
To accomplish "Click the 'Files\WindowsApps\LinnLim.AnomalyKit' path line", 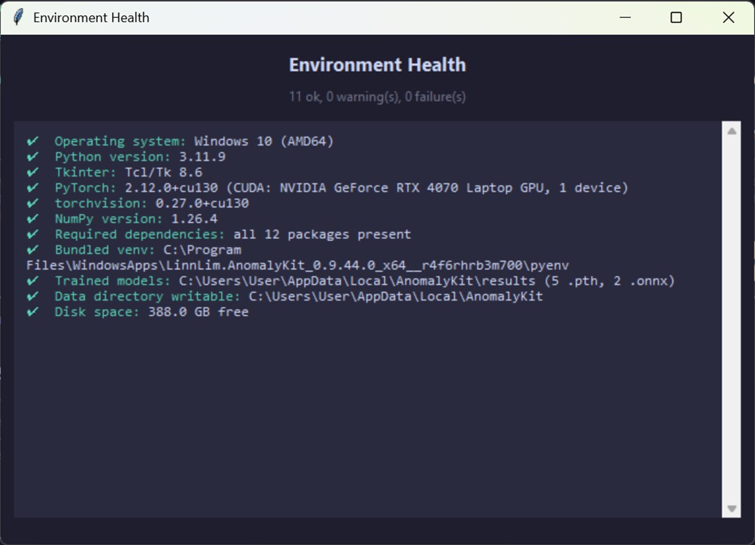I will click(298, 265).
